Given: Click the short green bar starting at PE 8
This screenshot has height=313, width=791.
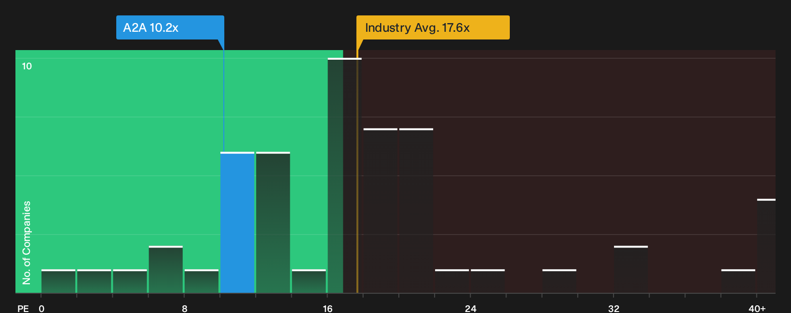Looking at the screenshot, I should pyautogui.click(x=202, y=281).
